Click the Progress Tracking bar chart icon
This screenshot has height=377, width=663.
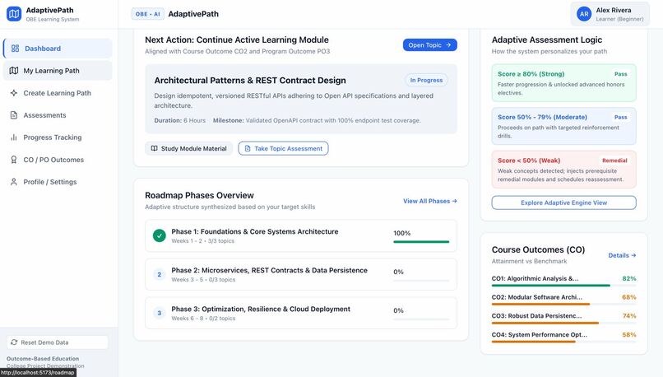pos(14,137)
